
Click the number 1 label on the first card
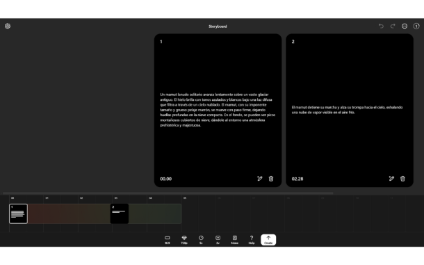click(x=161, y=42)
